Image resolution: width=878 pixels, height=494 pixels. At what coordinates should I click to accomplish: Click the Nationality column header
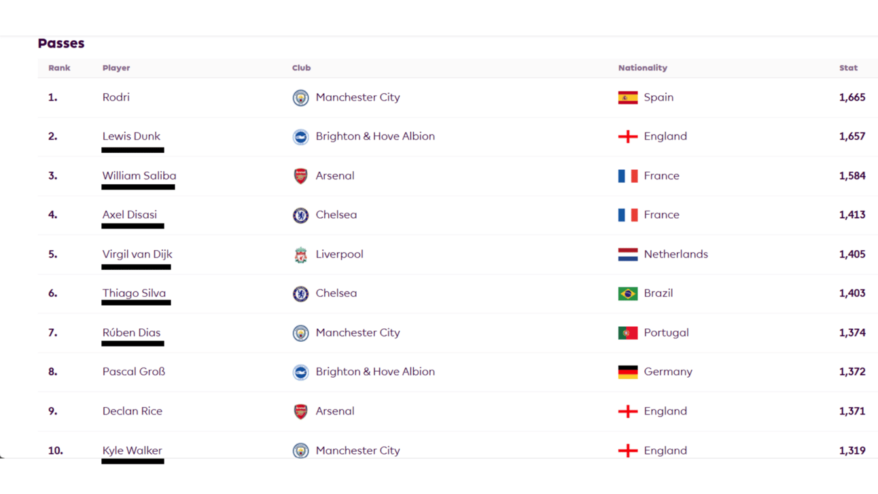(643, 68)
